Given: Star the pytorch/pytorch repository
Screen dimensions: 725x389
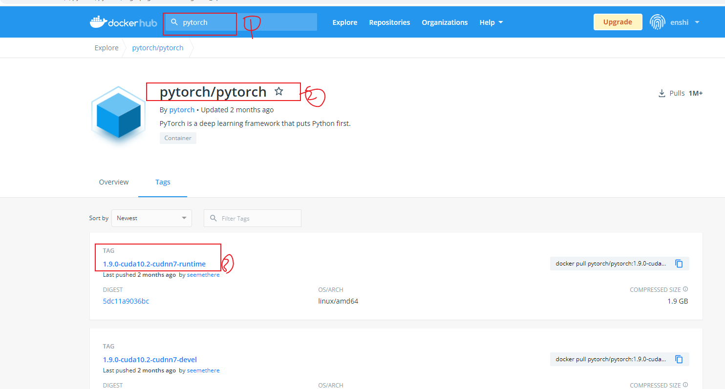Looking at the screenshot, I should click(279, 91).
